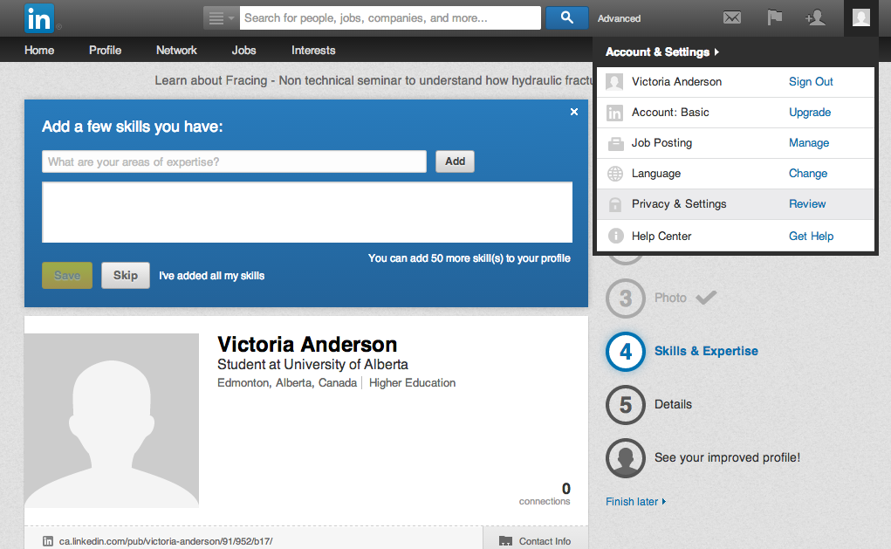Open the search category dropdown menu

point(221,18)
